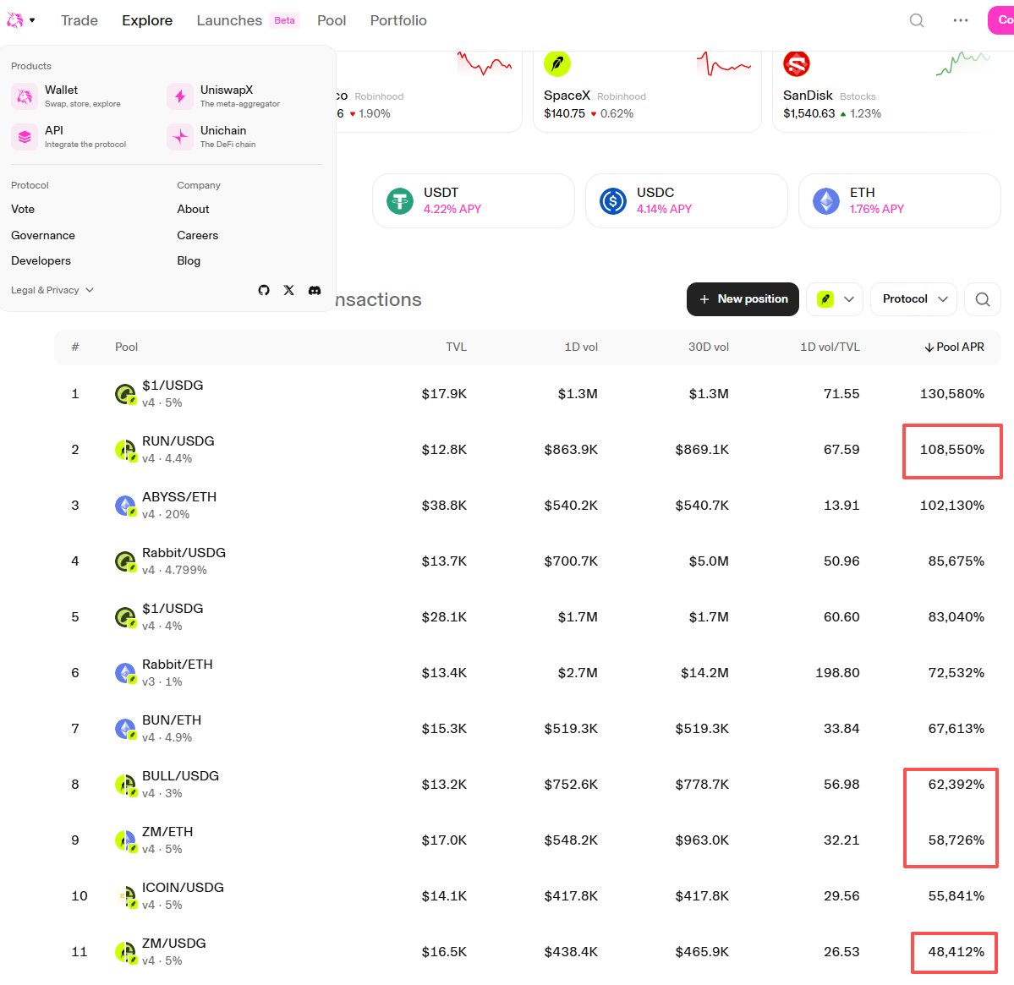Viewport: 1014px width, 985px height.
Task: Open the ETH 1.76% APY card
Action: [900, 201]
